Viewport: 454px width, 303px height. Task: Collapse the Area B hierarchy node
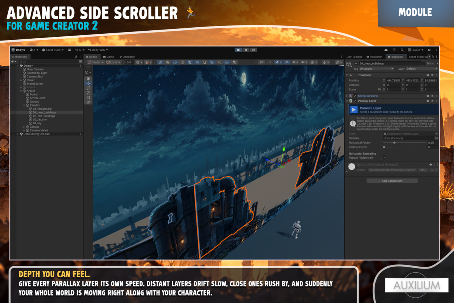pos(21,91)
